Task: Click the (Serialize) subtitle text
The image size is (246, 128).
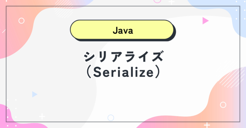Action: (123, 72)
